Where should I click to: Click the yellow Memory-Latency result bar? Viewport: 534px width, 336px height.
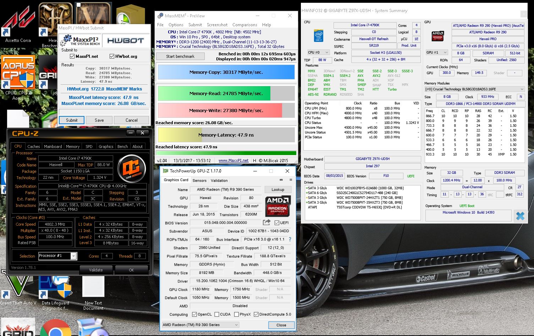pos(226,135)
